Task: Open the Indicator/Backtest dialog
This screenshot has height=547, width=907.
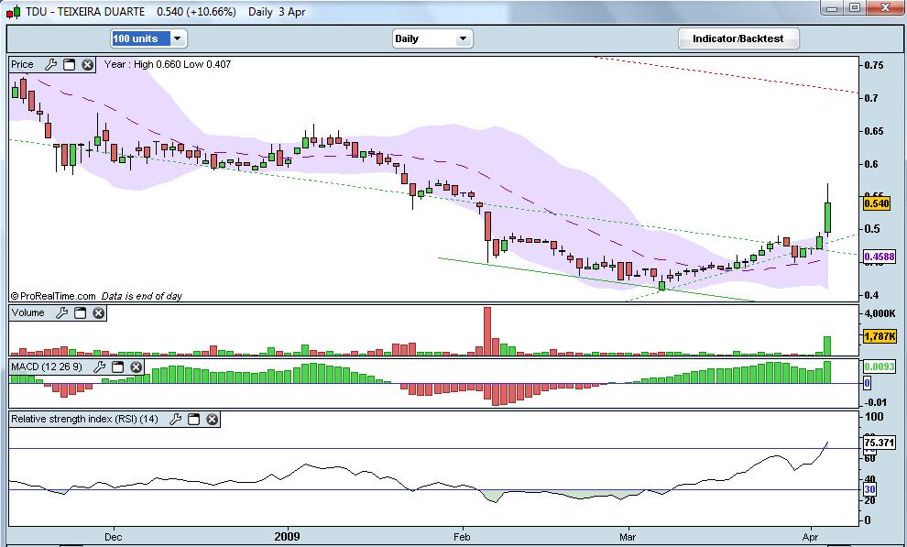Action: (x=738, y=38)
